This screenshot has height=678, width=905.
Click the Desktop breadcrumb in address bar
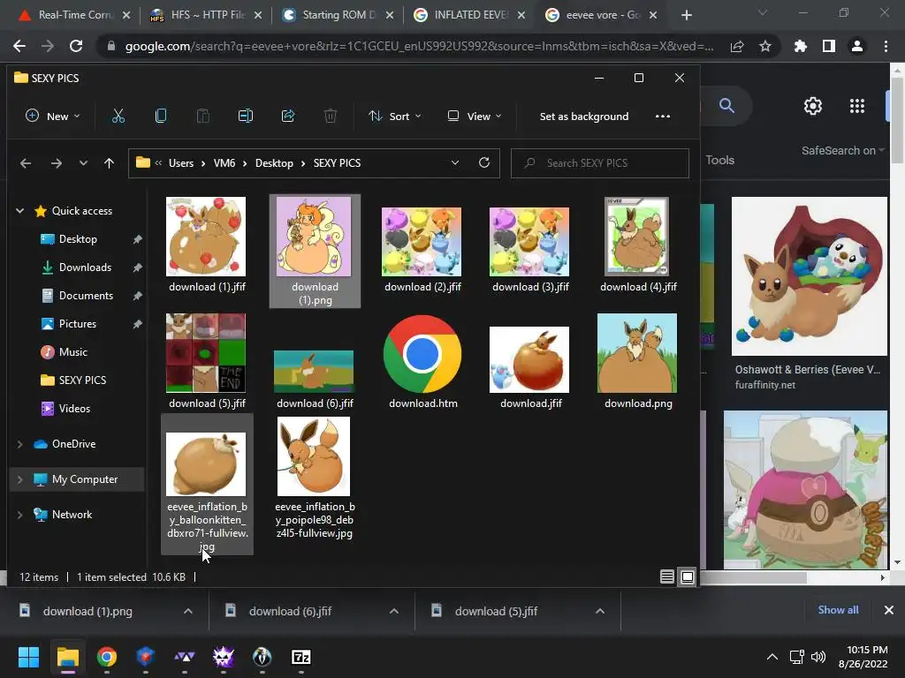[x=274, y=163]
